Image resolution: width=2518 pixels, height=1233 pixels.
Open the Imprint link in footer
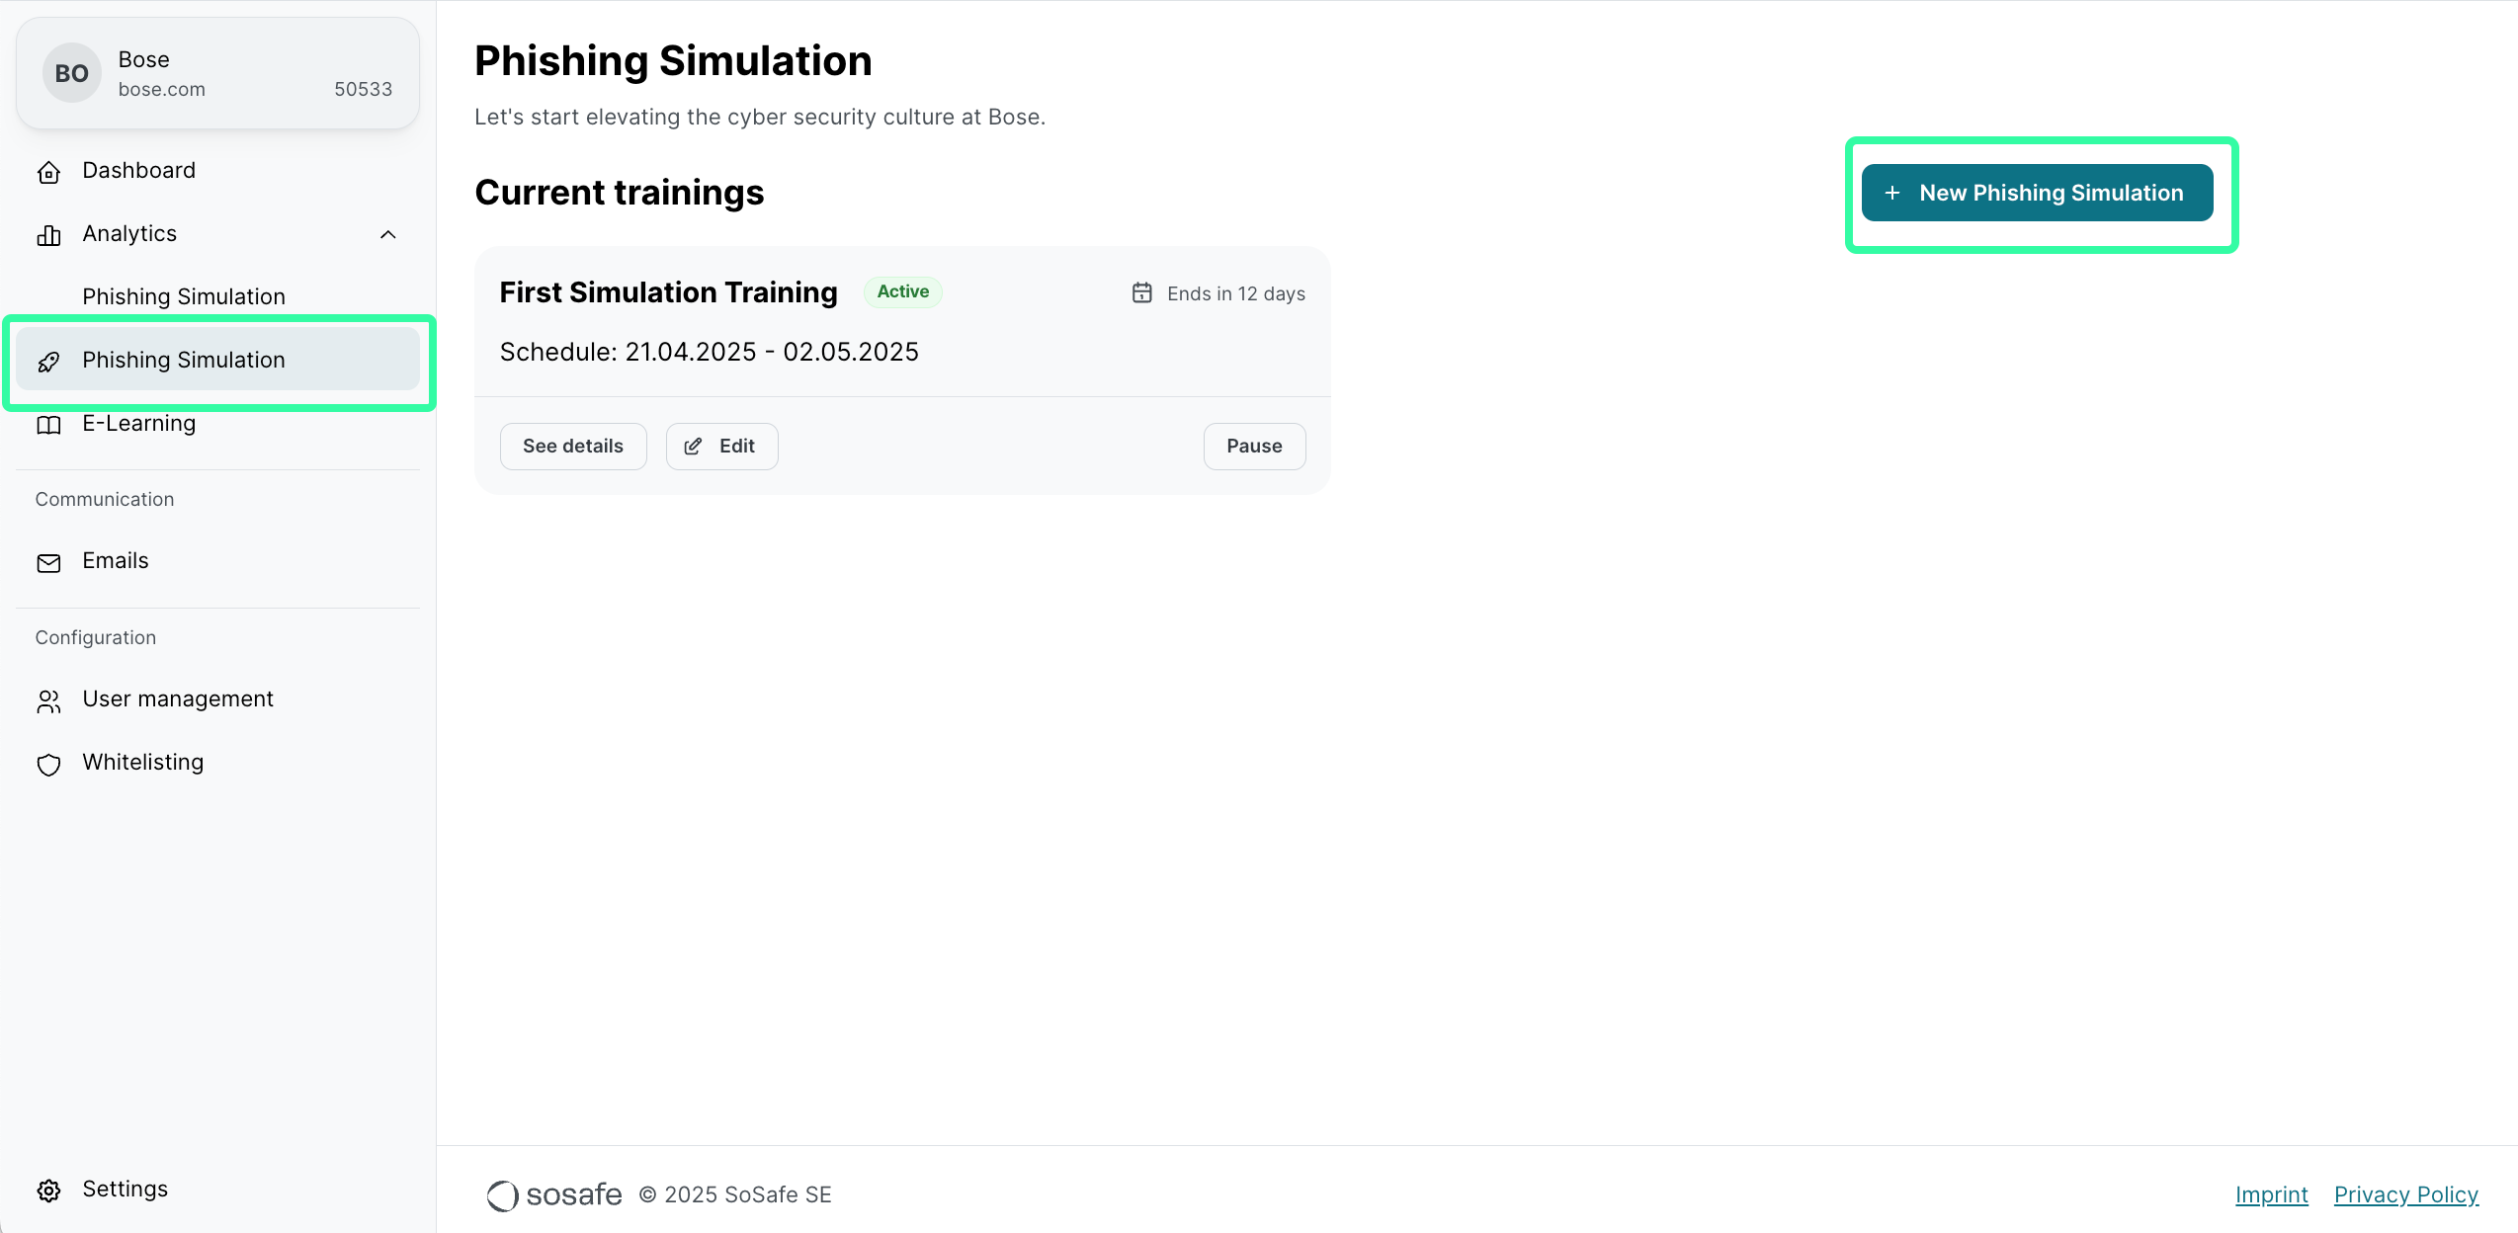(2271, 1194)
